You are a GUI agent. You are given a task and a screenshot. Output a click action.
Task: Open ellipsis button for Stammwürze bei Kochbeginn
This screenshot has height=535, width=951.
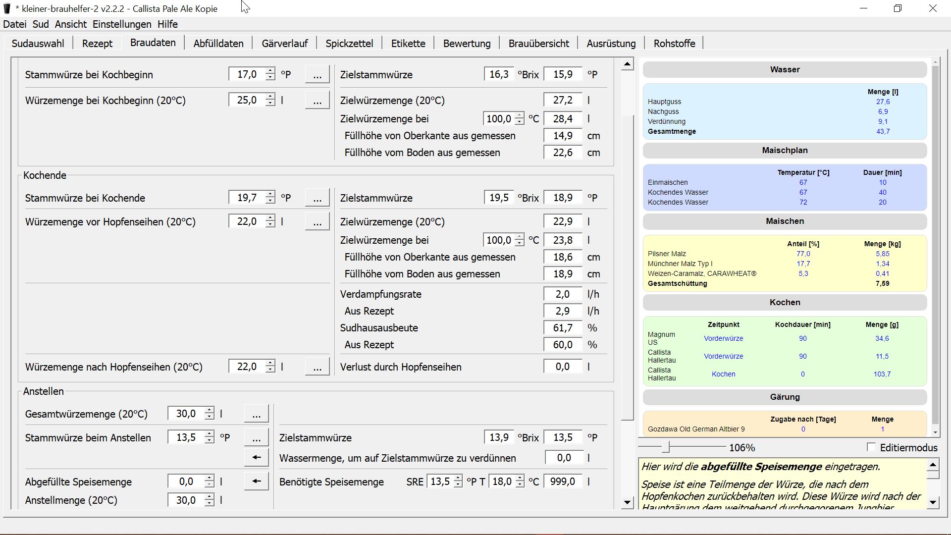(317, 75)
